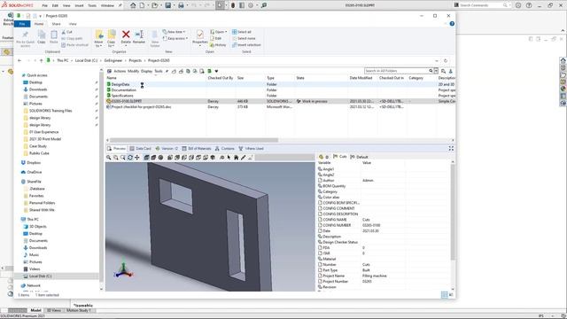
Task: Click Pin to Quick access icon
Action: click(25, 35)
